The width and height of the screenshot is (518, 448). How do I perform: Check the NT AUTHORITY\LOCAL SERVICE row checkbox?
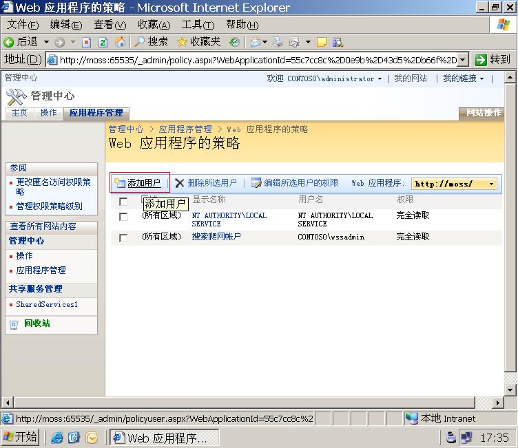123,217
